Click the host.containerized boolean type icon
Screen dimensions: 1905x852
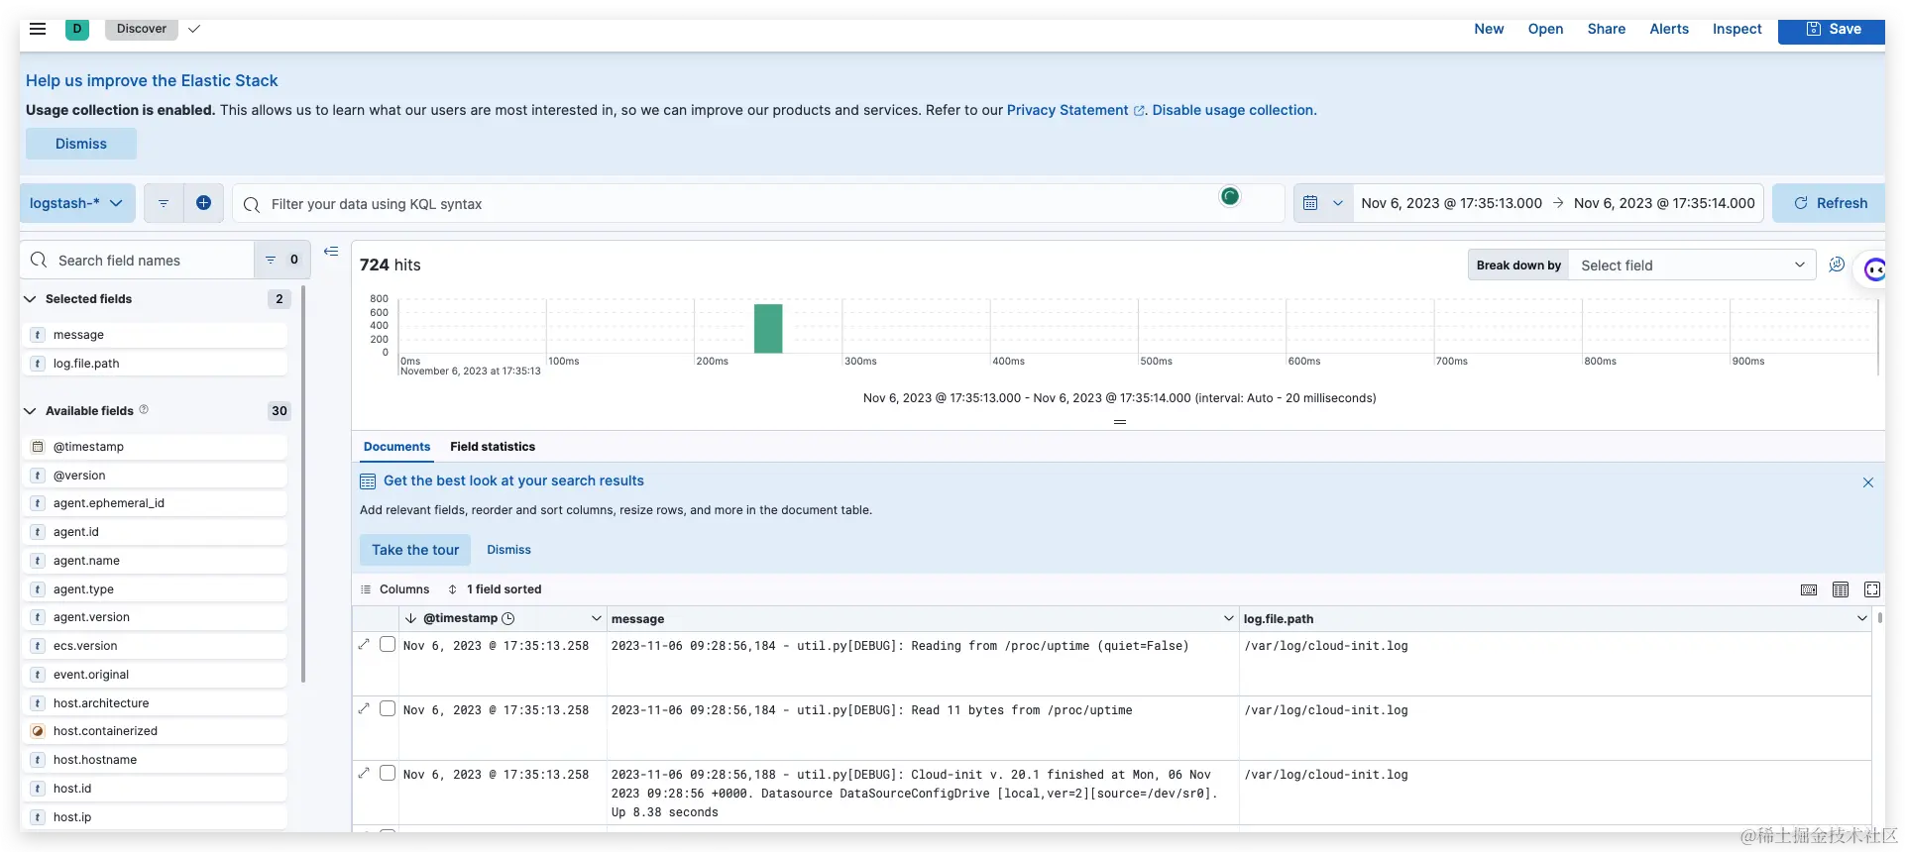38,731
